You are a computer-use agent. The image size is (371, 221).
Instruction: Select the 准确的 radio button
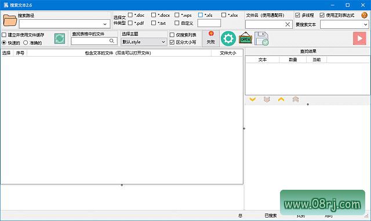(x=26, y=43)
